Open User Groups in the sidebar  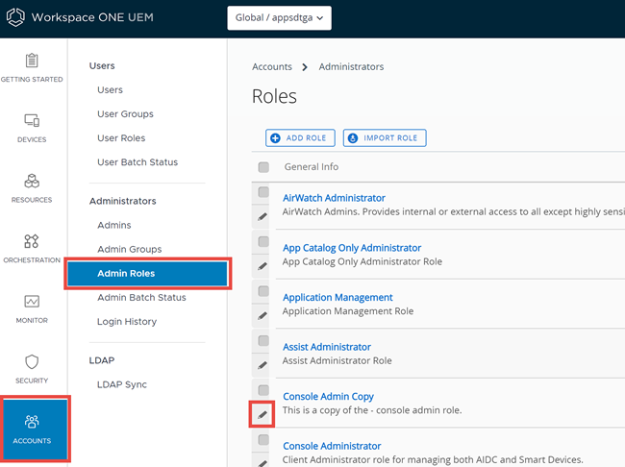coord(125,114)
